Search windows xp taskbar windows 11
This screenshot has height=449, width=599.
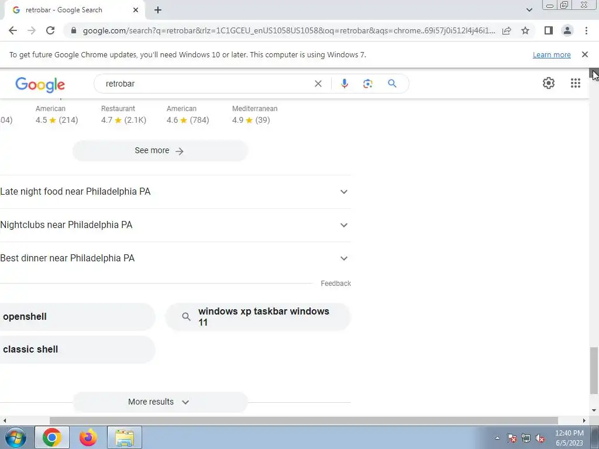point(258,316)
